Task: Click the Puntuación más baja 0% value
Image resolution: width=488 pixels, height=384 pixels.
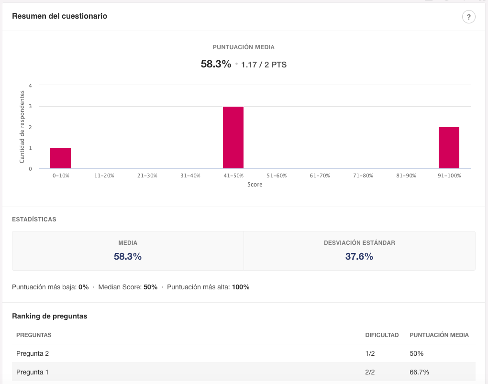Action: 83,287
